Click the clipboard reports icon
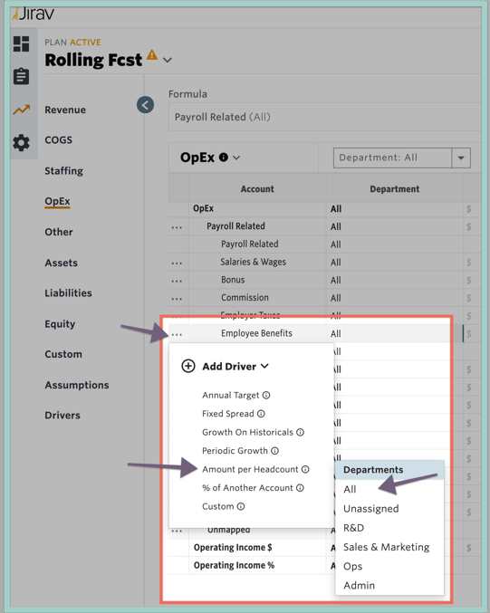 [x=21, y=76]
